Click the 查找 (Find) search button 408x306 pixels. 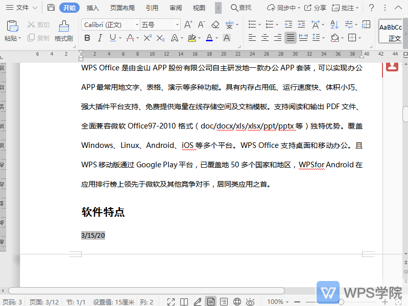coord(241,8)
